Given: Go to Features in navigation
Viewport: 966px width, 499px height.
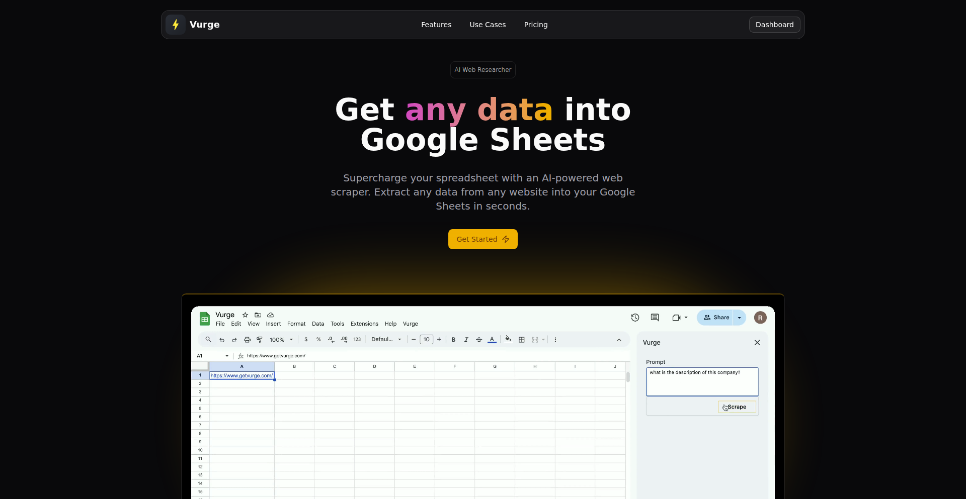Looking at the screenshot, I should 436,25.
